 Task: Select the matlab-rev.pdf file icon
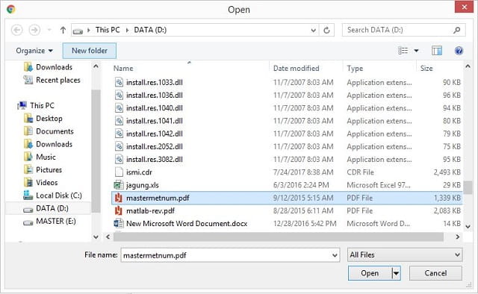point(118,210)
